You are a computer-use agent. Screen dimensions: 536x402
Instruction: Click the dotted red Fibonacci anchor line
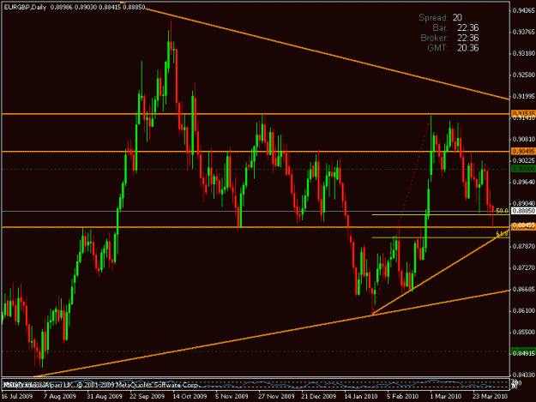click(402, 215)
